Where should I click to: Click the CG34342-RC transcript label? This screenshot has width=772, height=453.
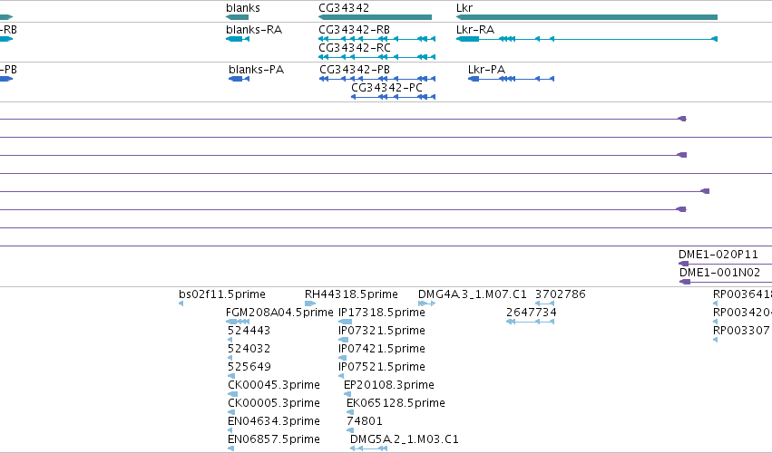tap(355, 48)
